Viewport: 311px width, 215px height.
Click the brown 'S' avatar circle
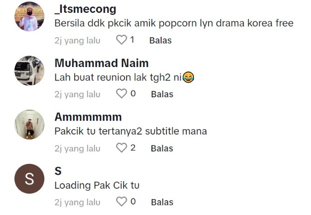click(x=29, y=179)
